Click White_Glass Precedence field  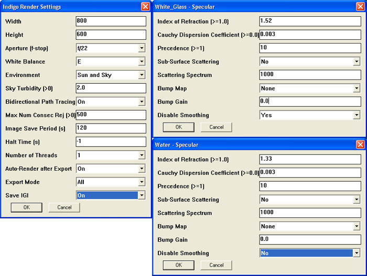[310, 48]
